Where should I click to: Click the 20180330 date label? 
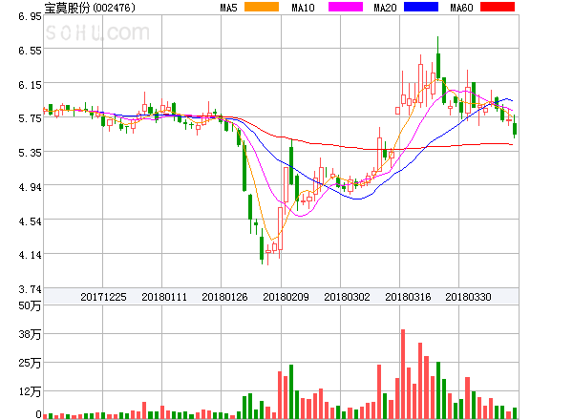pyautogui.click(x=468, y=297)
